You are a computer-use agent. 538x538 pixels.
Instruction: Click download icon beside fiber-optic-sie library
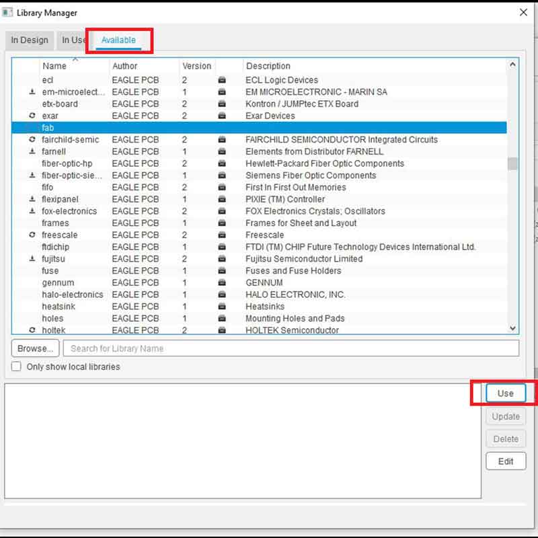[x=32, y=176]
